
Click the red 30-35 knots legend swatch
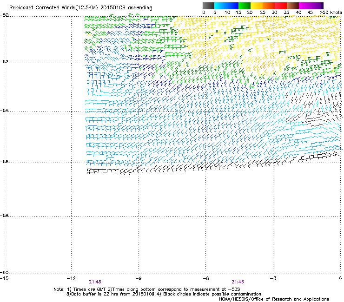point(281,6)
